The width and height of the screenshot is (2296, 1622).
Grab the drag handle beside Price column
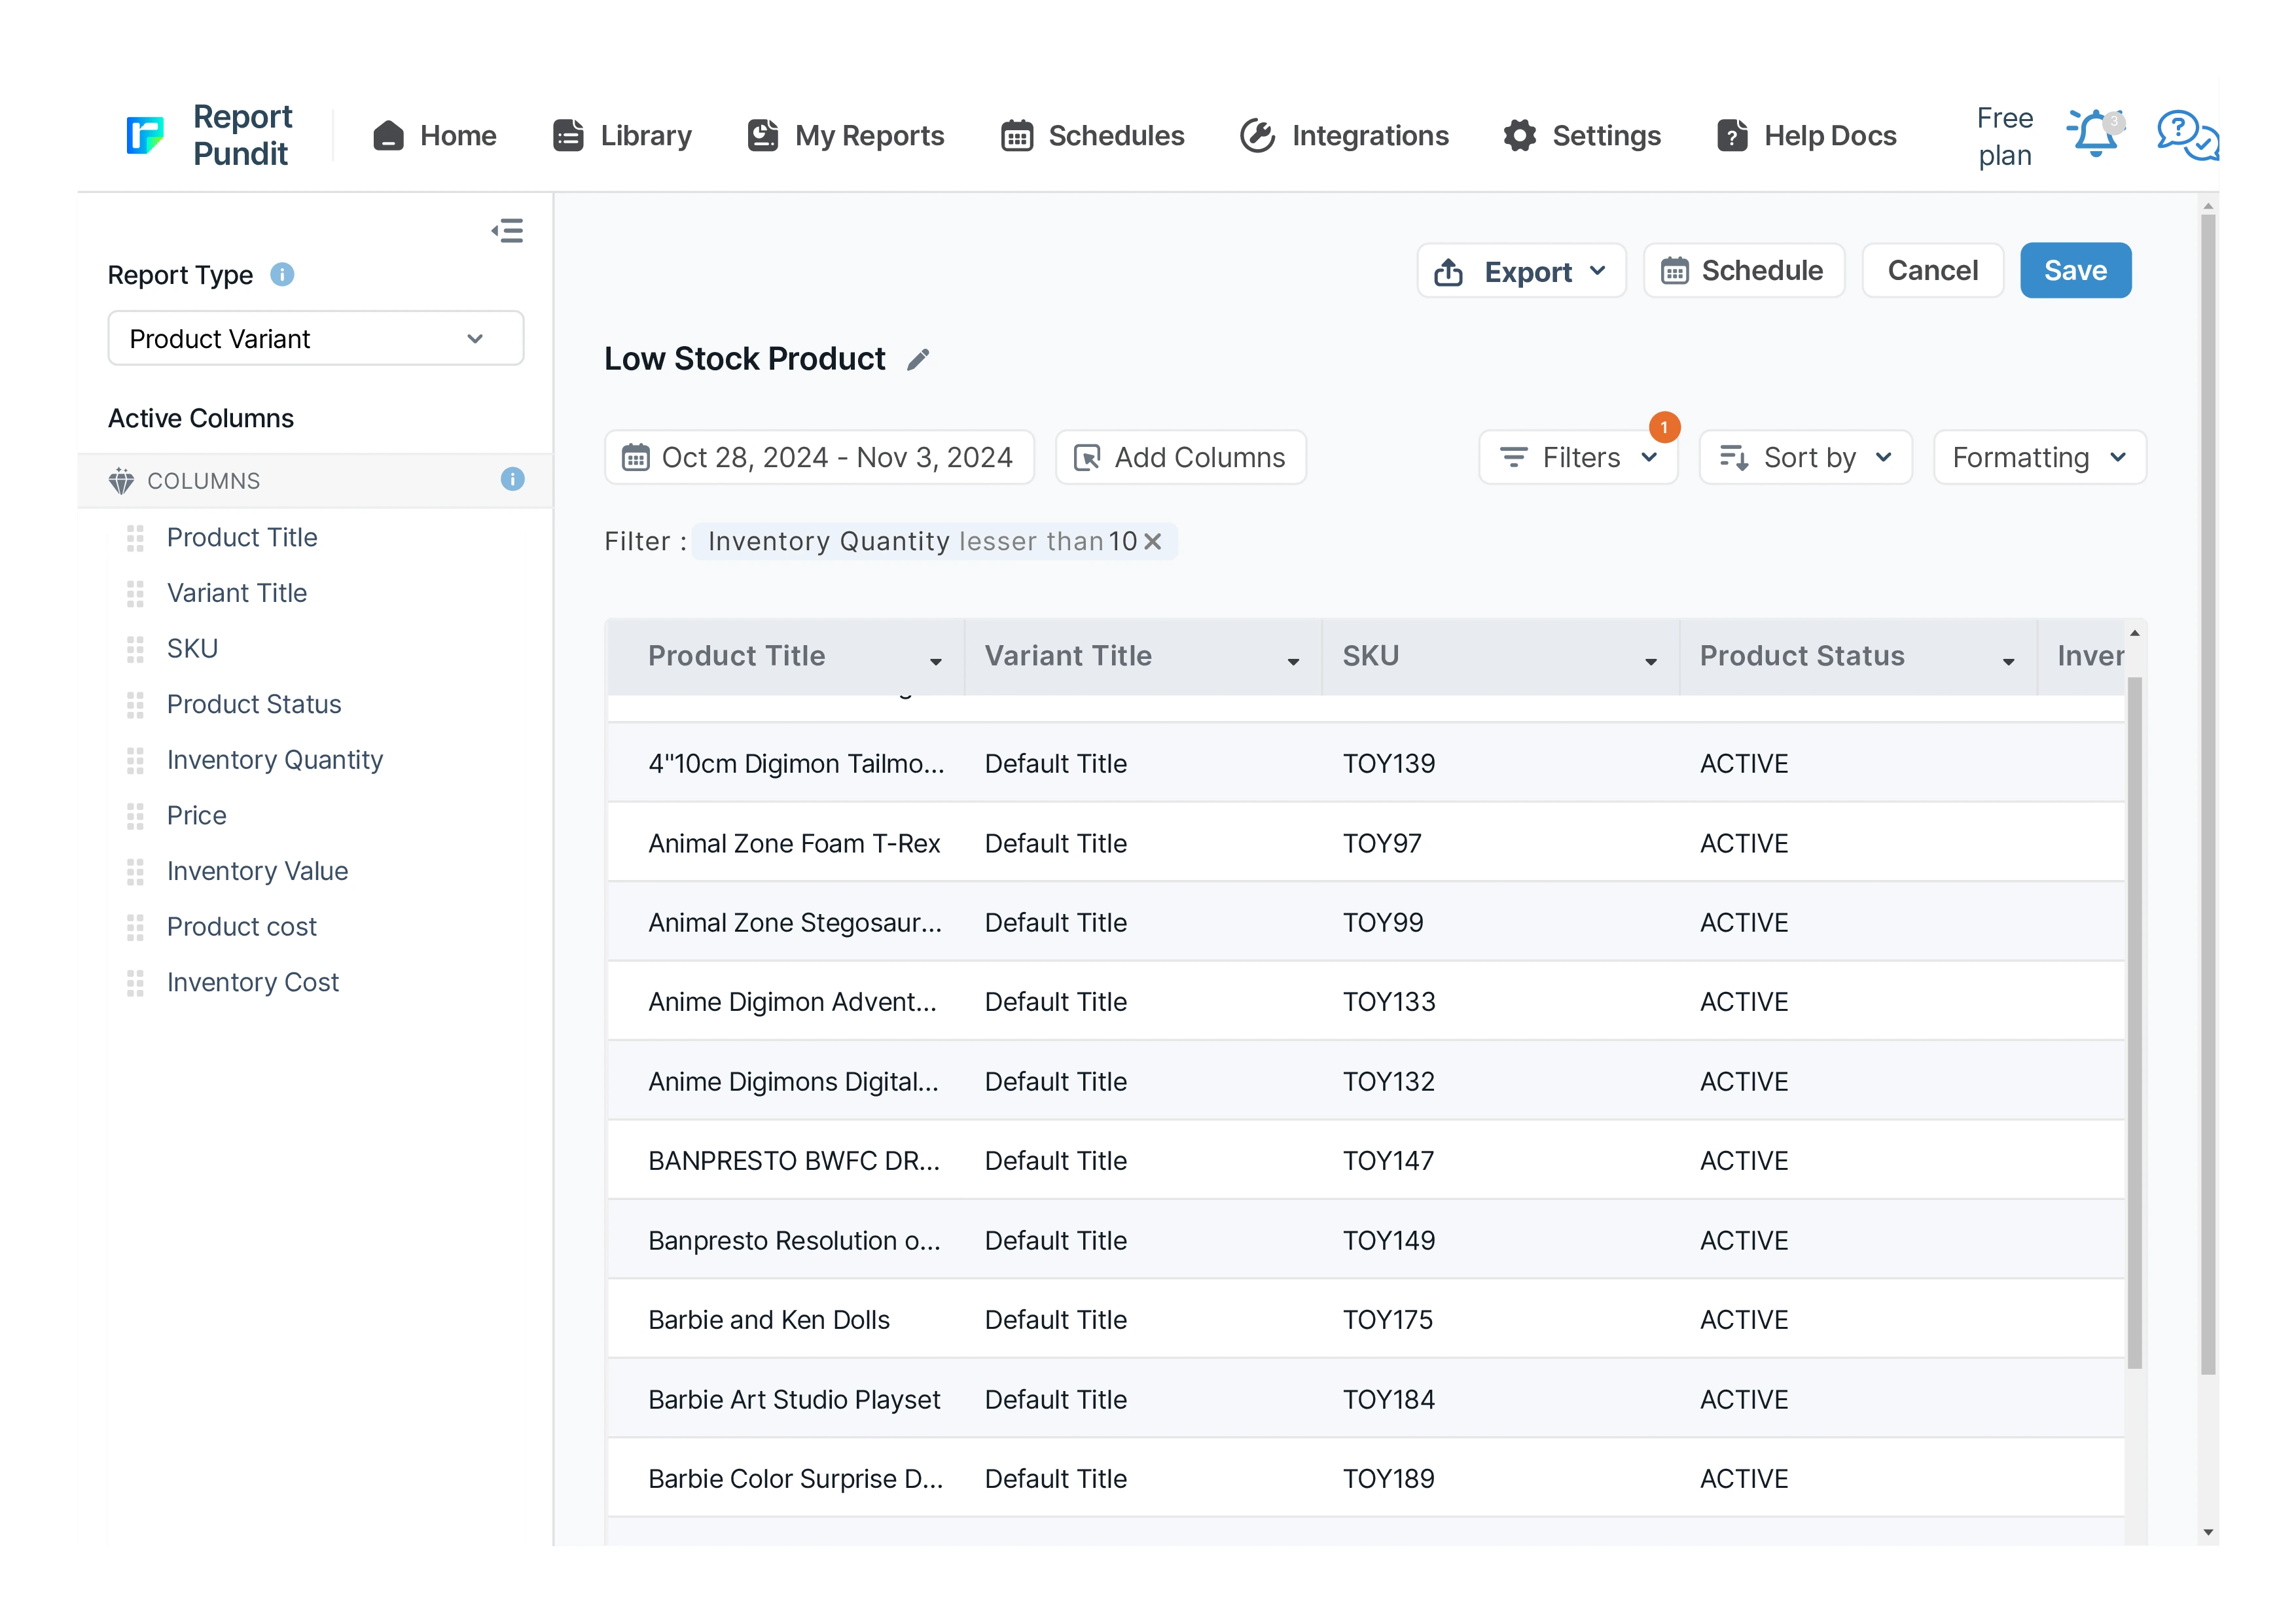coord(135,815)
